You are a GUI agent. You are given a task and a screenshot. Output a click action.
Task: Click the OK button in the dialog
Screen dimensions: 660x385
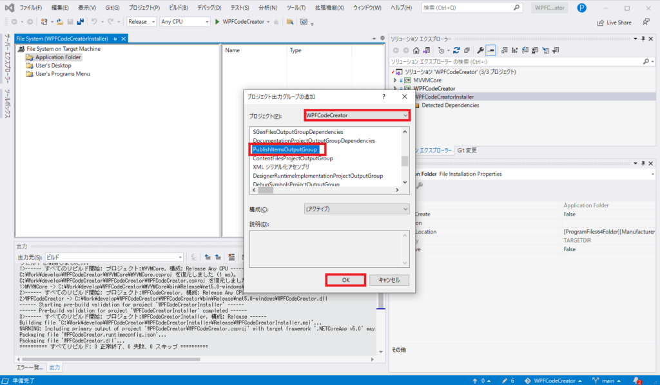point(345,280)
